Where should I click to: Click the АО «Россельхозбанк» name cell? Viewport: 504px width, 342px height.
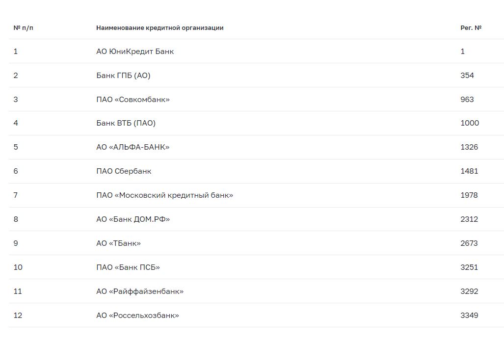[x=137, y=316]
